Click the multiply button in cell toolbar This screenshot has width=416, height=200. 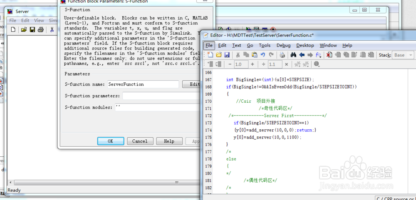pyautogui.click(x=286, y=64)
